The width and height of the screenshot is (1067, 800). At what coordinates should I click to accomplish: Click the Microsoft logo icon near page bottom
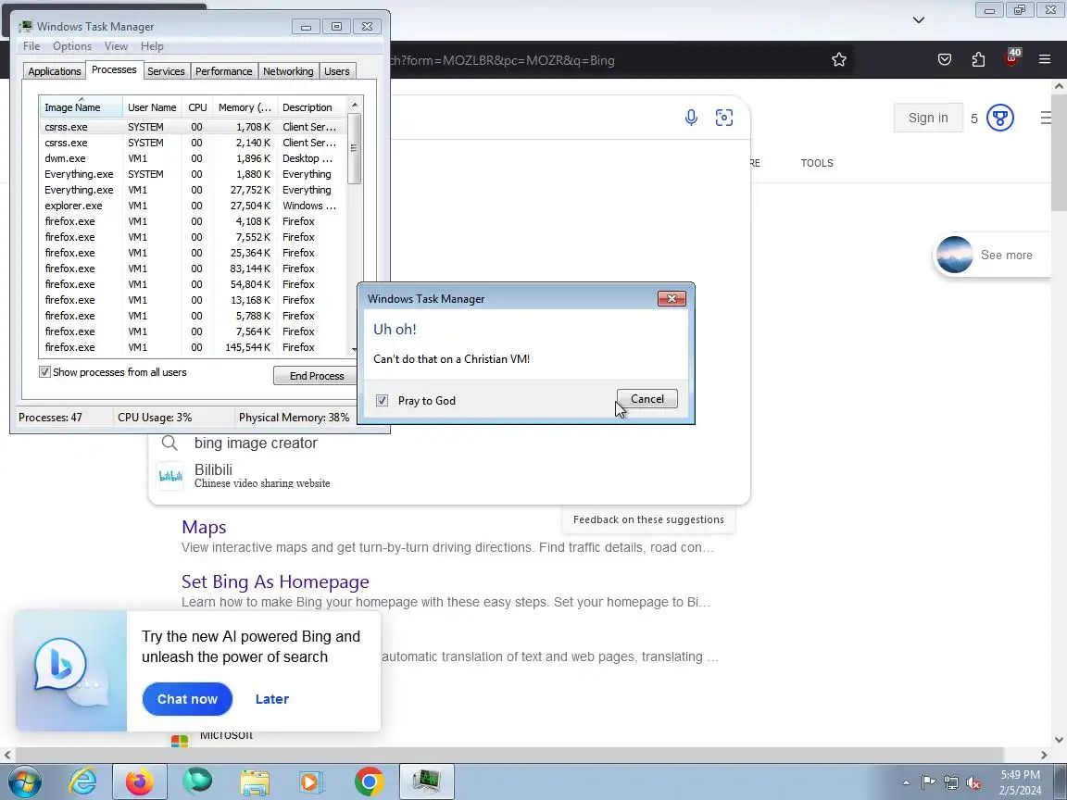coord(180,740)
